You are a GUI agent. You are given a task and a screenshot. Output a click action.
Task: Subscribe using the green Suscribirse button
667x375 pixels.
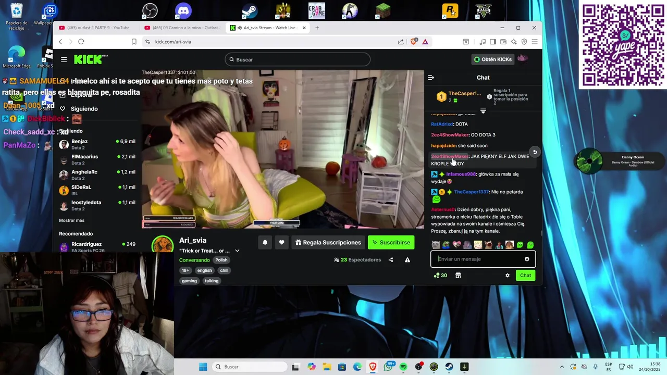(x=391, y=242)
